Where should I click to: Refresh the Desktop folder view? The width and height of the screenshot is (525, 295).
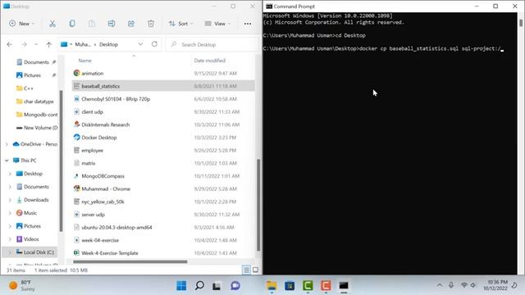pos(154,44)
